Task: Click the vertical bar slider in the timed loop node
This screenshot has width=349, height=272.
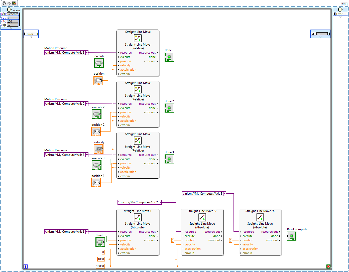Action: click(x=19, y=20)
